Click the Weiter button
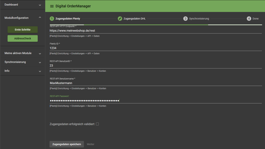Image resolution: width=265 pixels, height=149 pixels. point(91,144)
